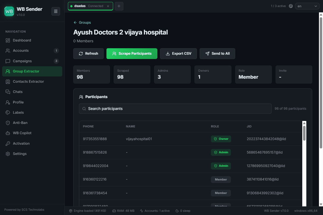The width and height of the screenshot is (323, 215).
Task: Close the dsadas account tab
Action: click(x=108, y=6)
